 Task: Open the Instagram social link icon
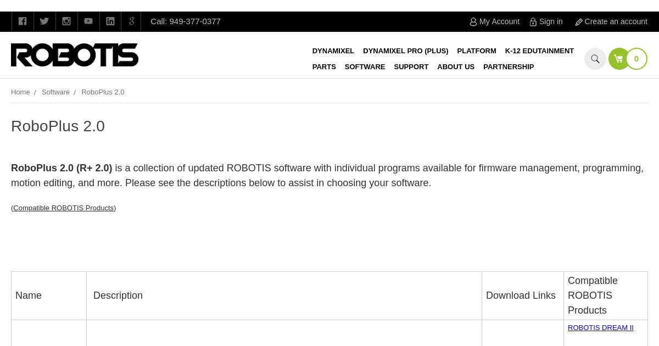[66, 21]
